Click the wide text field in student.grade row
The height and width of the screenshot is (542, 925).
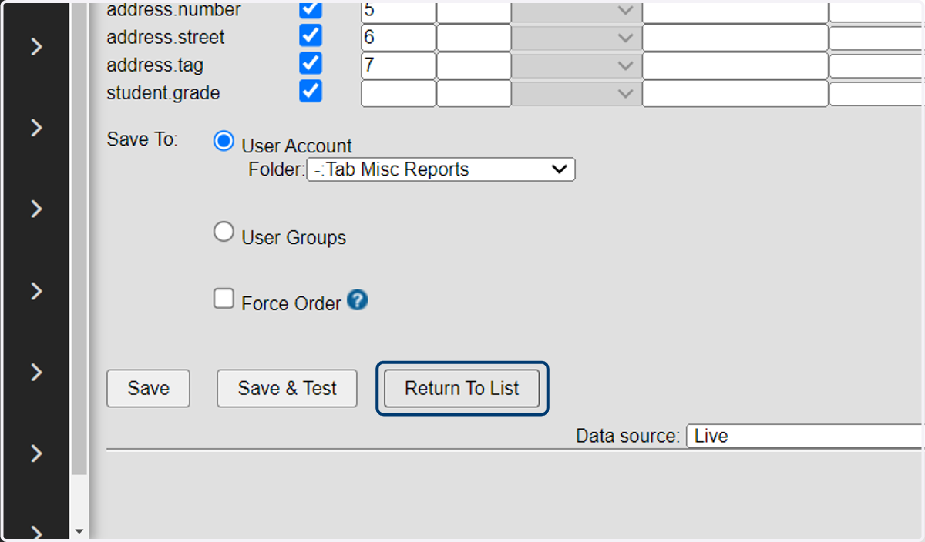(735, 93)
